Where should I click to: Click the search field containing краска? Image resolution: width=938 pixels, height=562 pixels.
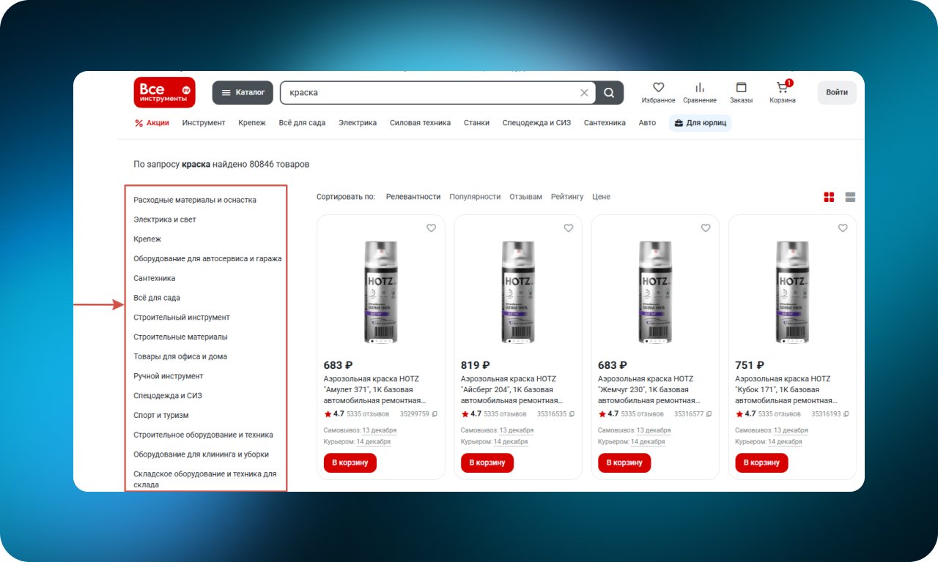pyautogui.click(x=437, y=93)
